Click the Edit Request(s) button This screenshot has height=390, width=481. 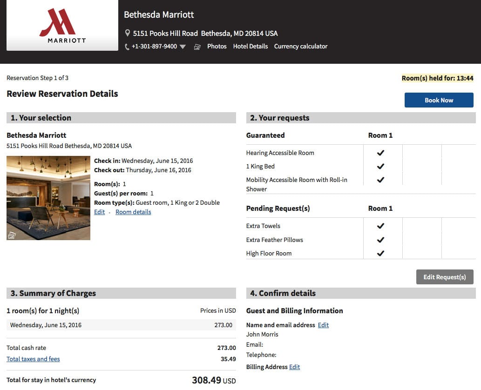444,277
